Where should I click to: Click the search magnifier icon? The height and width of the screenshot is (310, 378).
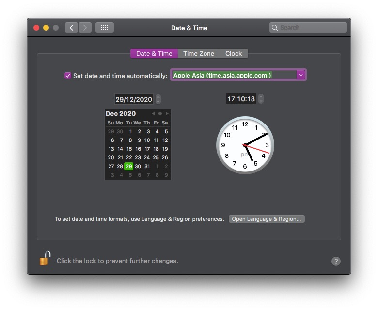pos(275,28)
